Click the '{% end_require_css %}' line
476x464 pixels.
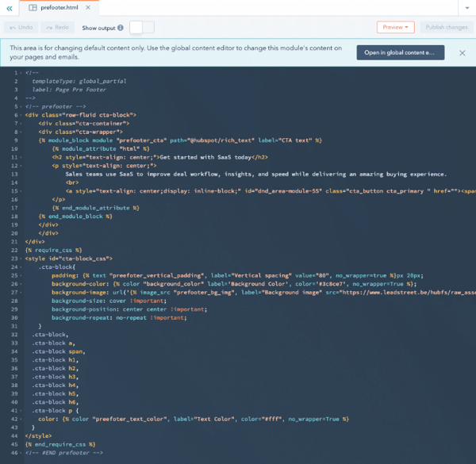[x=60, y=444]
